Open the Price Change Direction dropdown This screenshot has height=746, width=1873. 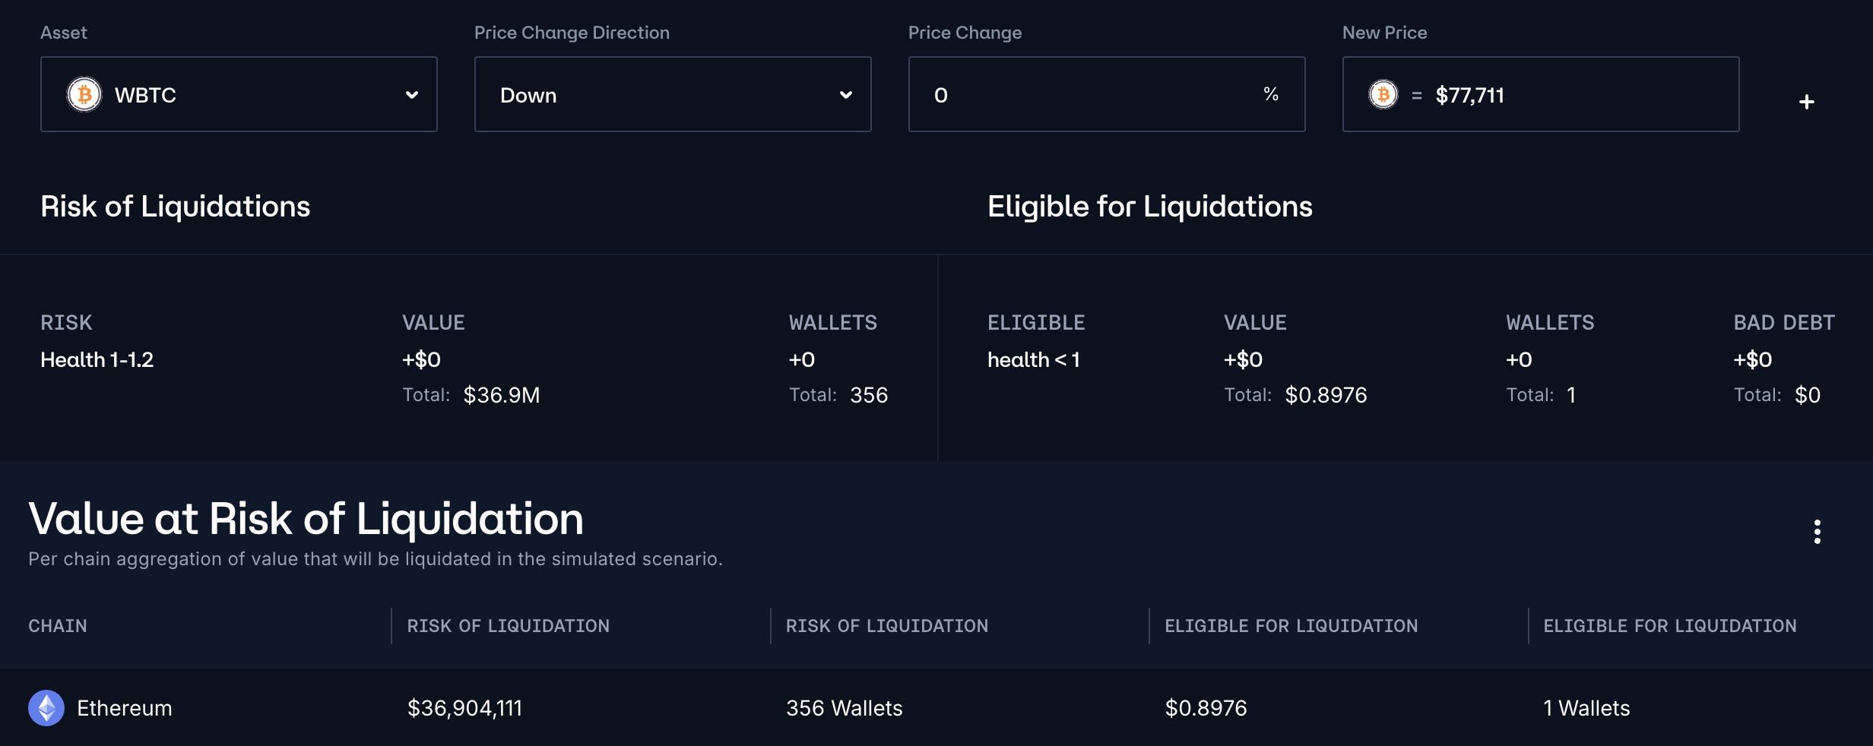point(672,95)
